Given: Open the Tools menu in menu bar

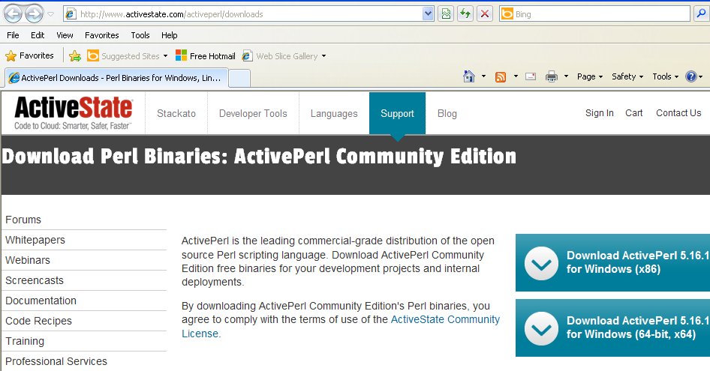Looking at the screenshot, I should pos(140,35).
